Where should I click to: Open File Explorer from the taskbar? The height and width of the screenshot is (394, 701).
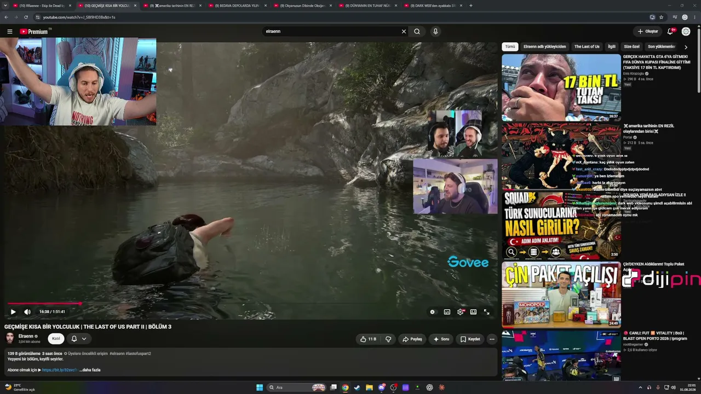369,387
